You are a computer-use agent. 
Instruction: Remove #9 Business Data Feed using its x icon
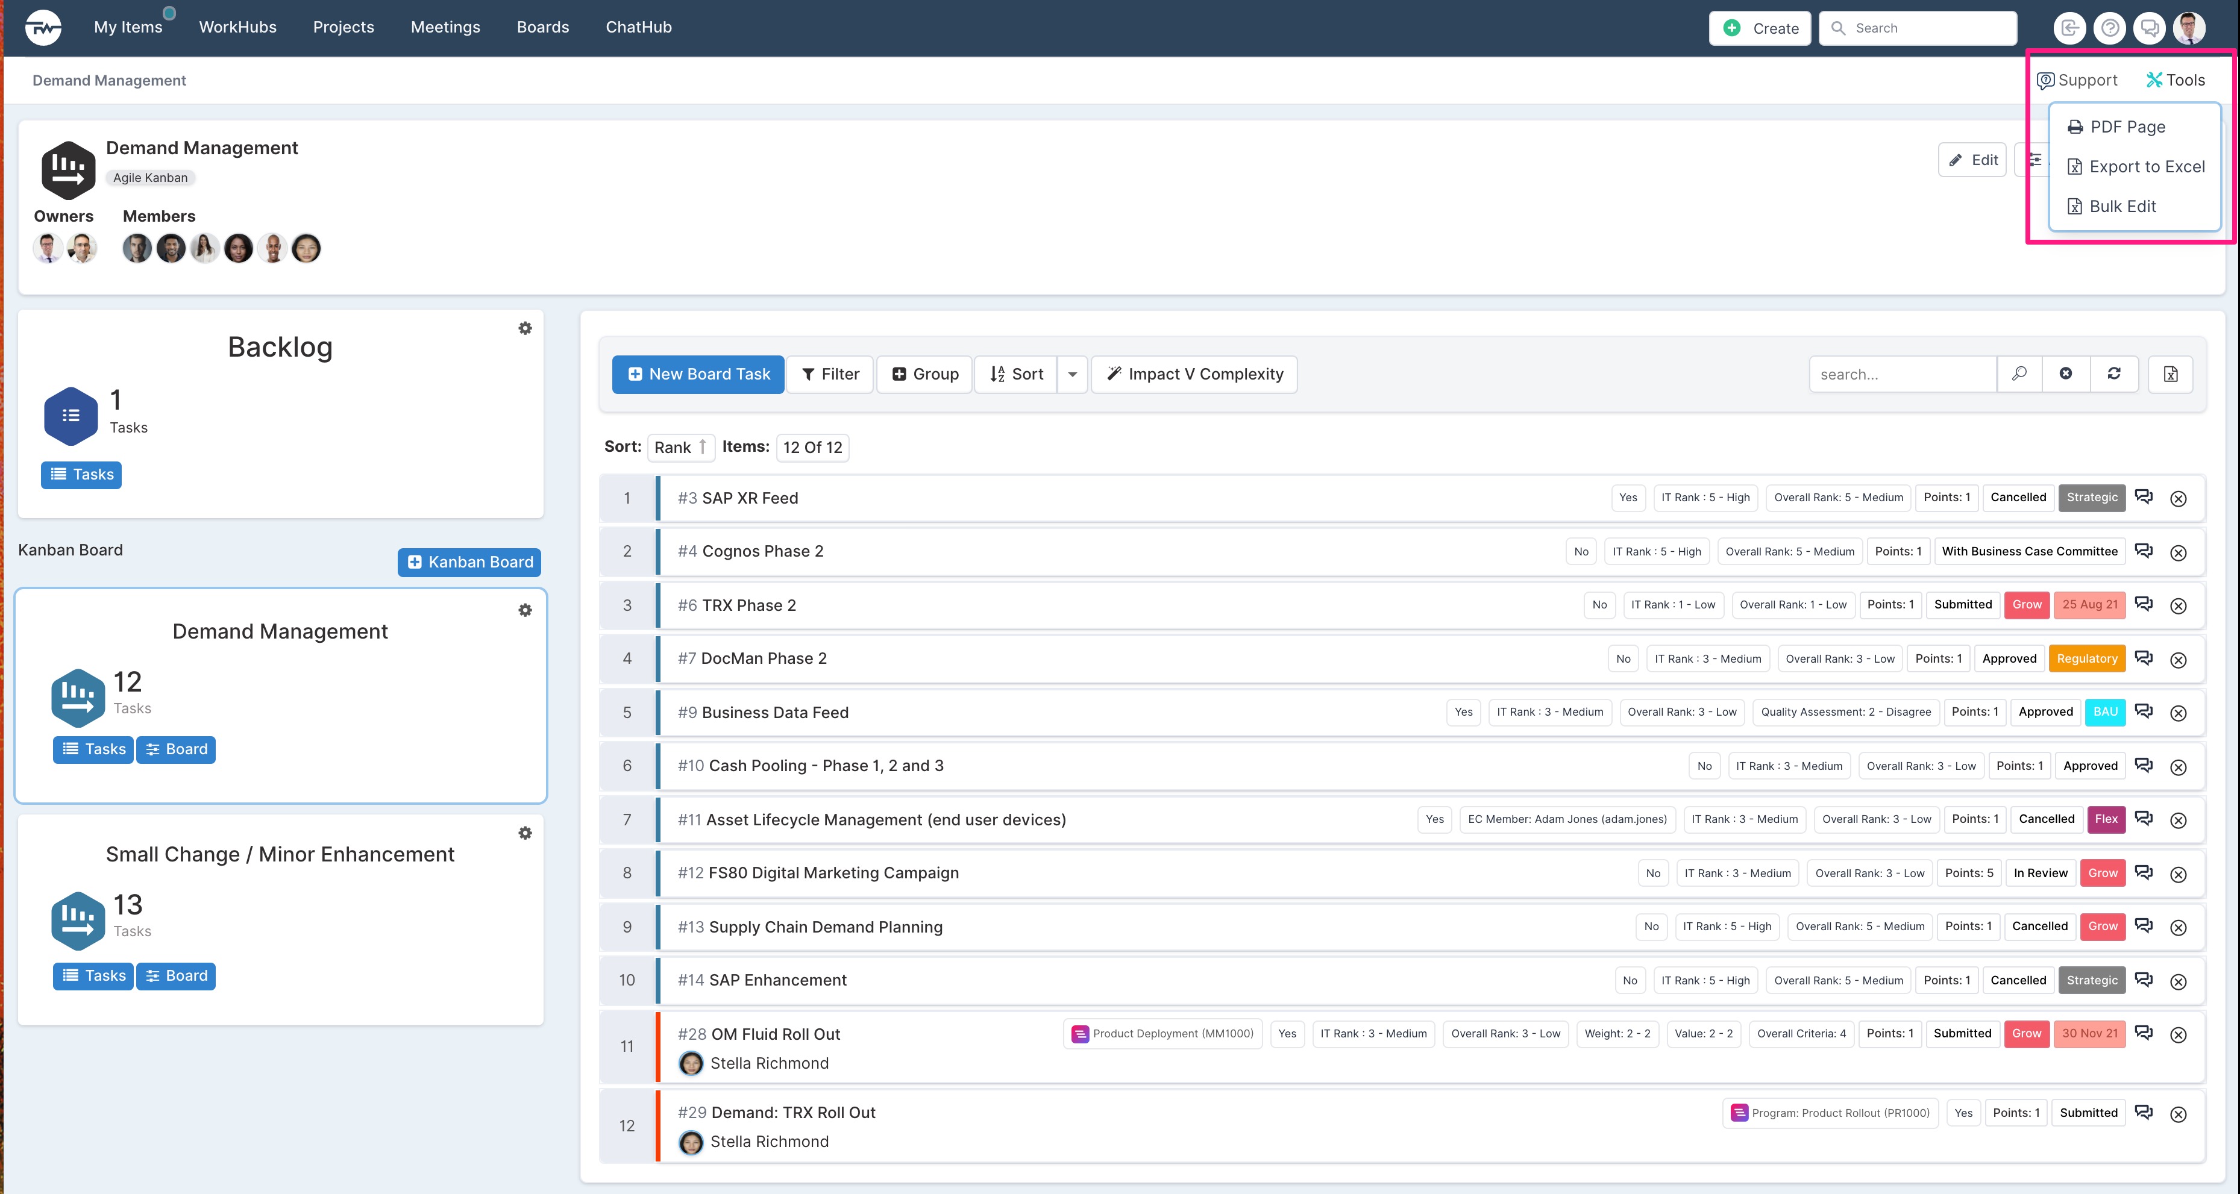[2179, 713]
